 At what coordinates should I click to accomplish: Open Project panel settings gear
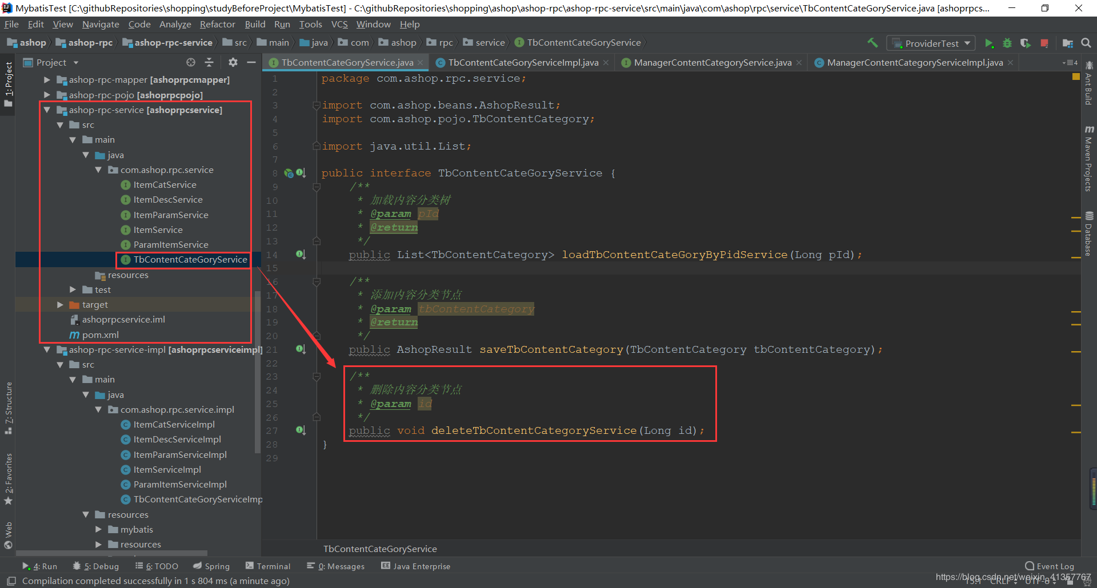point(233,62)
